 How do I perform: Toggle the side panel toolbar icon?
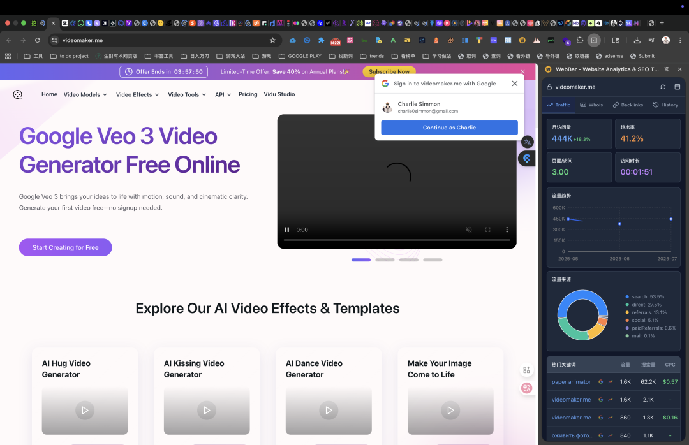click(x=594, y=40)
